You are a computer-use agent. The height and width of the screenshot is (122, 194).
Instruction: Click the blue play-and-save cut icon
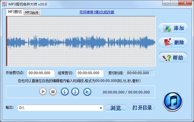coord(87,92)
